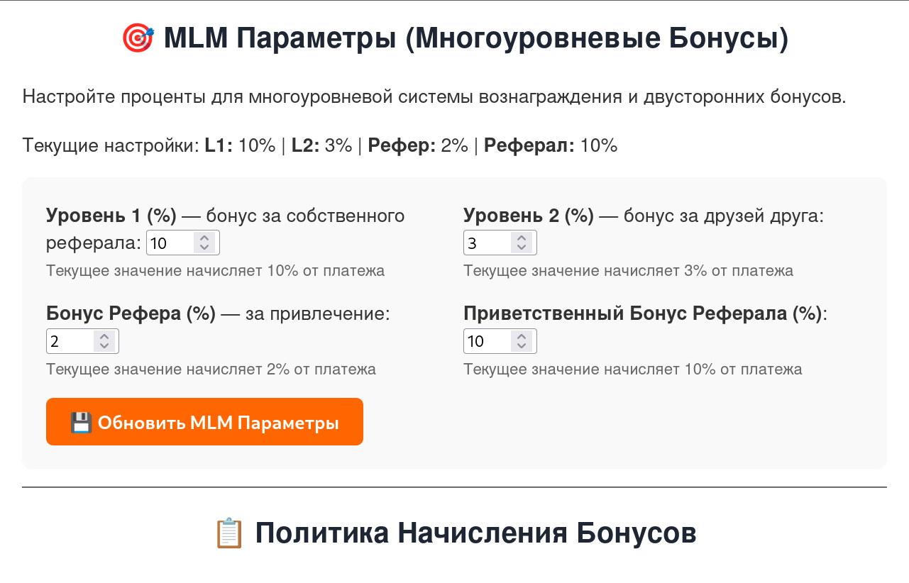The width and height of the screenshot is (909, 583).
Task: Increase Приветственный Бонус Реферала with the up arrow
Action: 522,335
